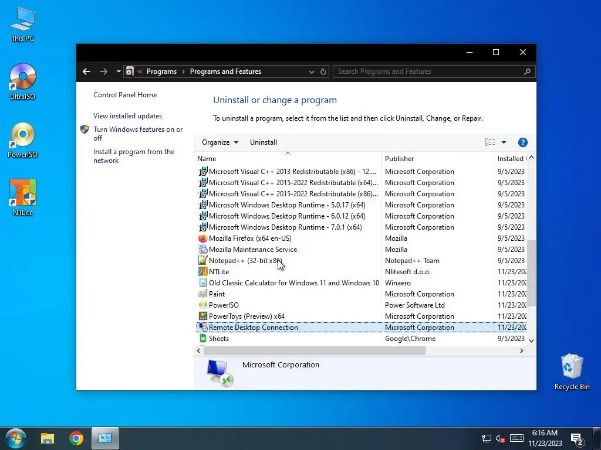Image resolution: width=601 pixels, height=450 pixels.
Task: Click the horizontal scrollbar right arrow
Action: (x=521, y=350)
